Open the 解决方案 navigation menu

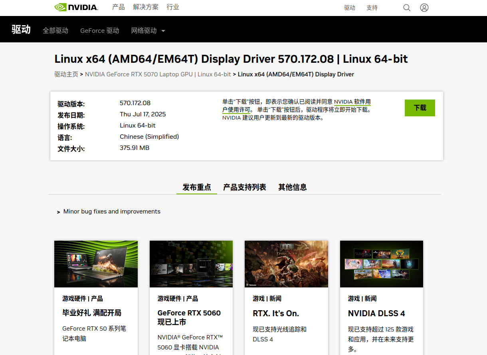(x=146, y=7)
